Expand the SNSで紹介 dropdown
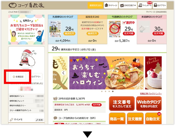 [128, 5]
